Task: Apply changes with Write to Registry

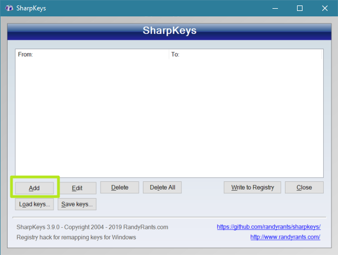Action: [x=252, y=187]
